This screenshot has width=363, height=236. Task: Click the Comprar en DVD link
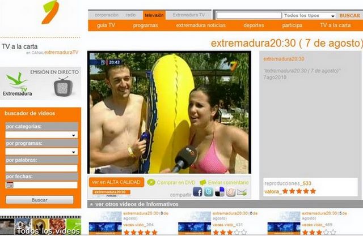click(176, 182)
